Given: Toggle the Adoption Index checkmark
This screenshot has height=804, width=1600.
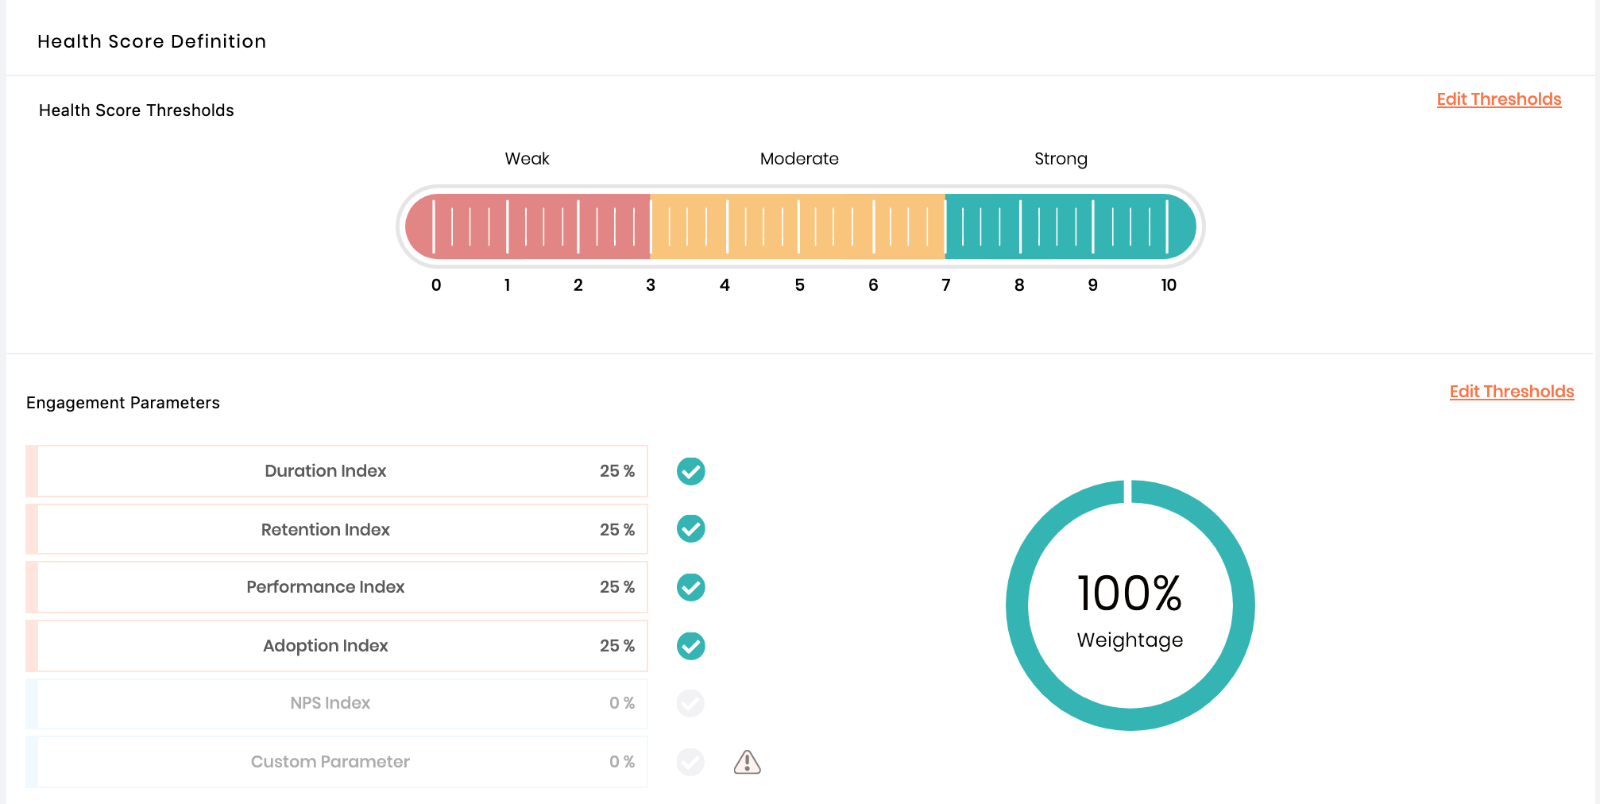Looking at the screenshot, I should 690,646.
